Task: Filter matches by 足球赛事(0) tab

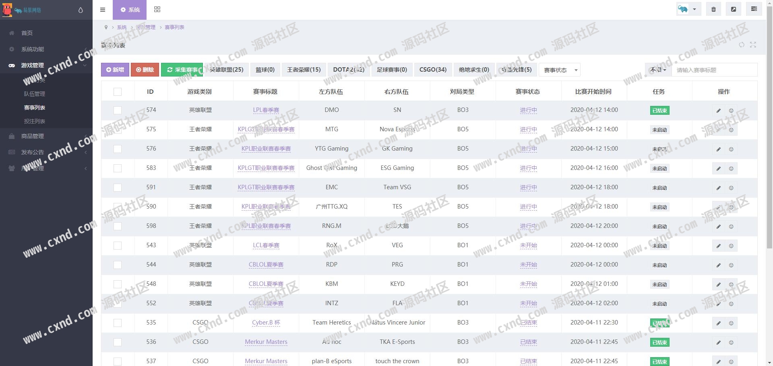Action: click(x=392, y=70)
